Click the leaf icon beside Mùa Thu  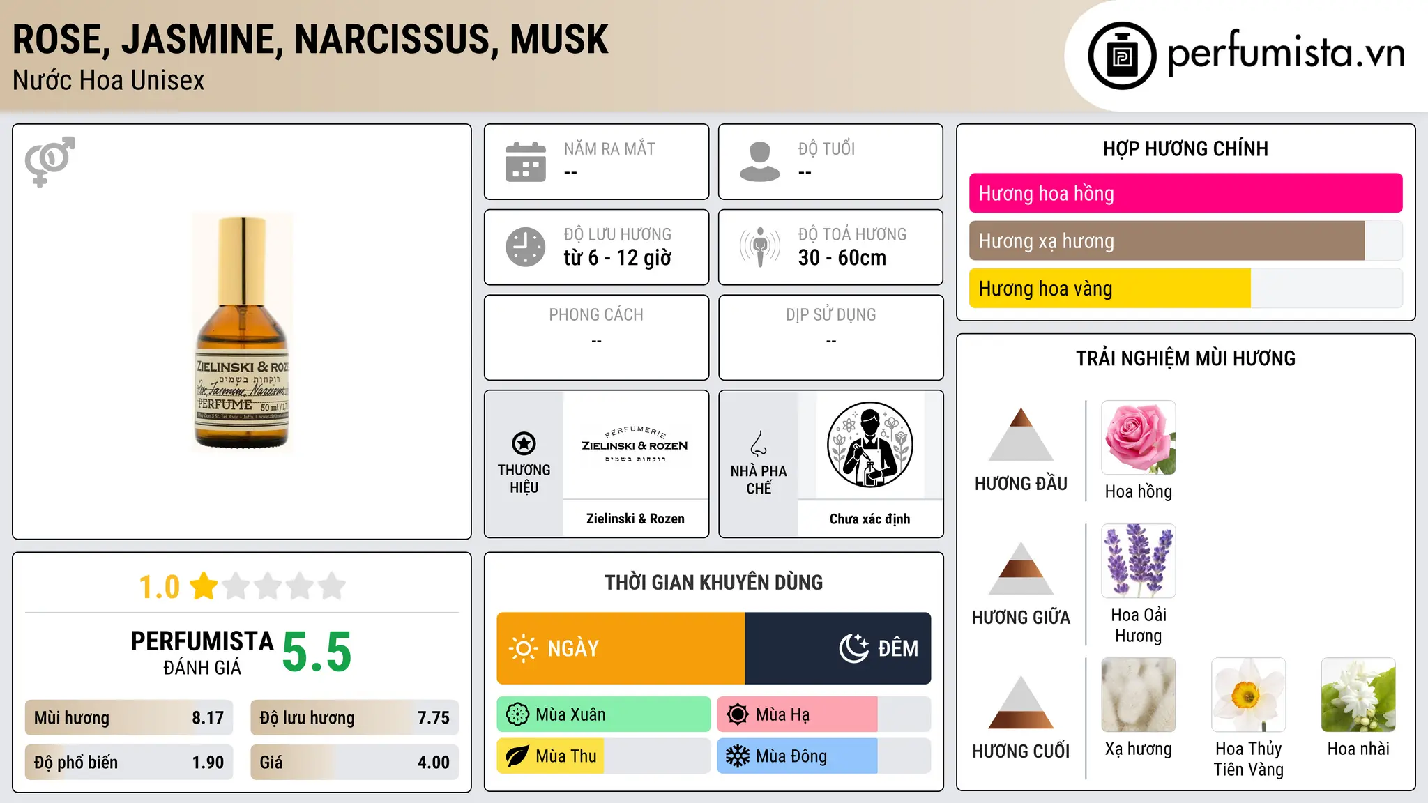pos(517,756)
